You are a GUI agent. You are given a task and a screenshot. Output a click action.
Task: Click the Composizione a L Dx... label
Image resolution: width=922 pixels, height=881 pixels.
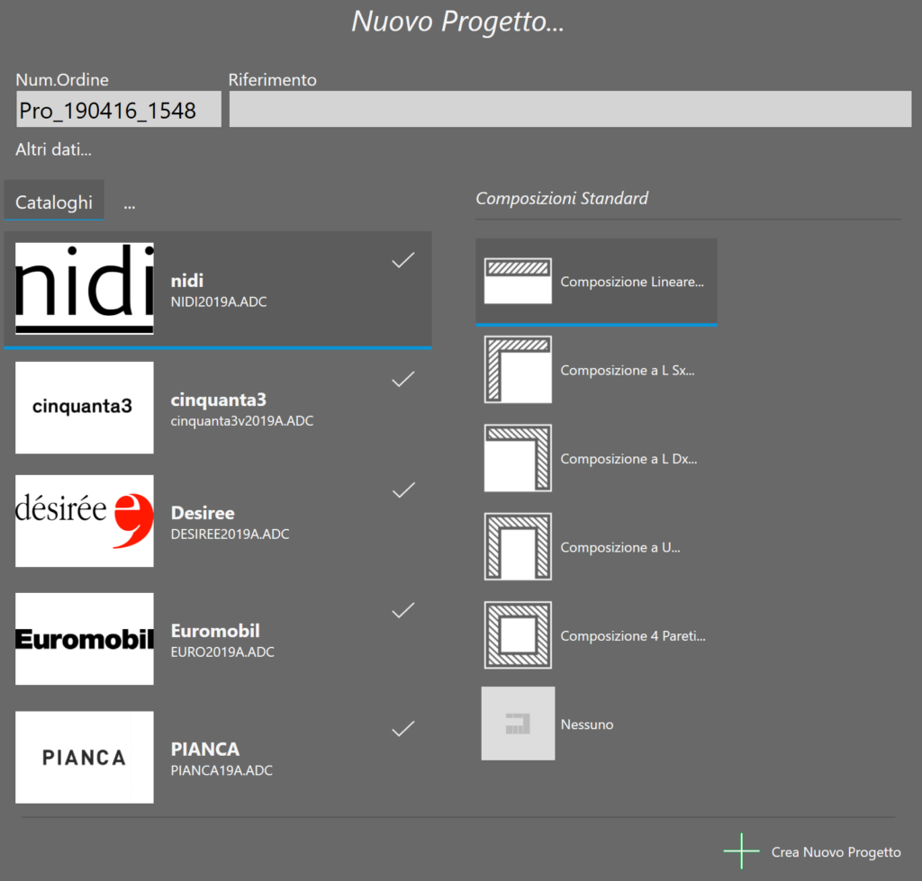(628, 458)
